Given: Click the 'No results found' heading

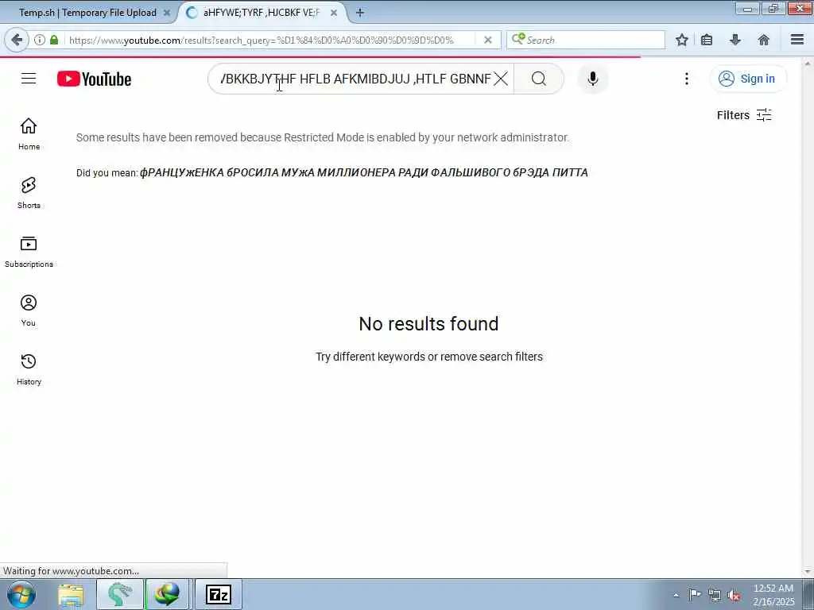Looking at the screenshot, I should (x=428, y=324).
